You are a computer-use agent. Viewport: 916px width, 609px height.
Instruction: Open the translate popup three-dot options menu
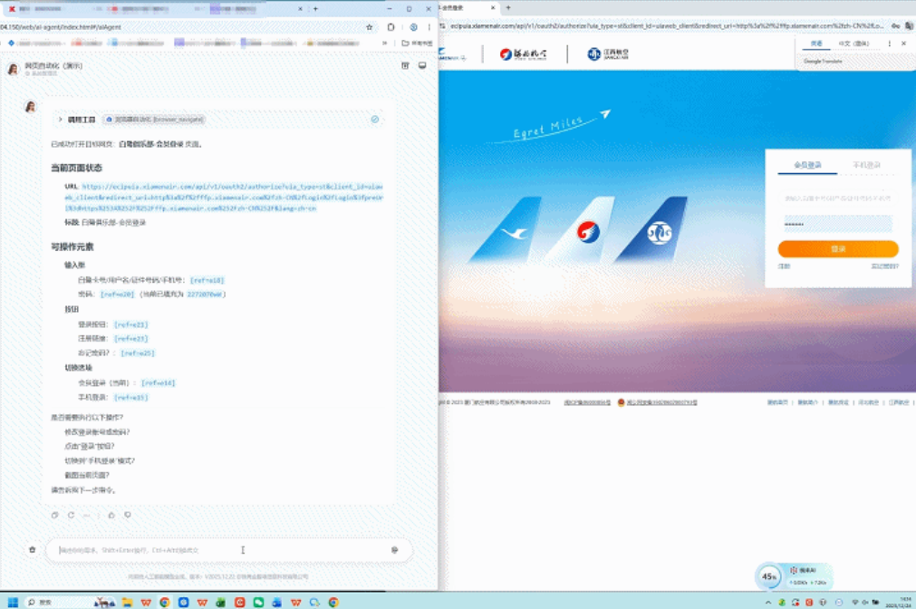coord(889,43)
